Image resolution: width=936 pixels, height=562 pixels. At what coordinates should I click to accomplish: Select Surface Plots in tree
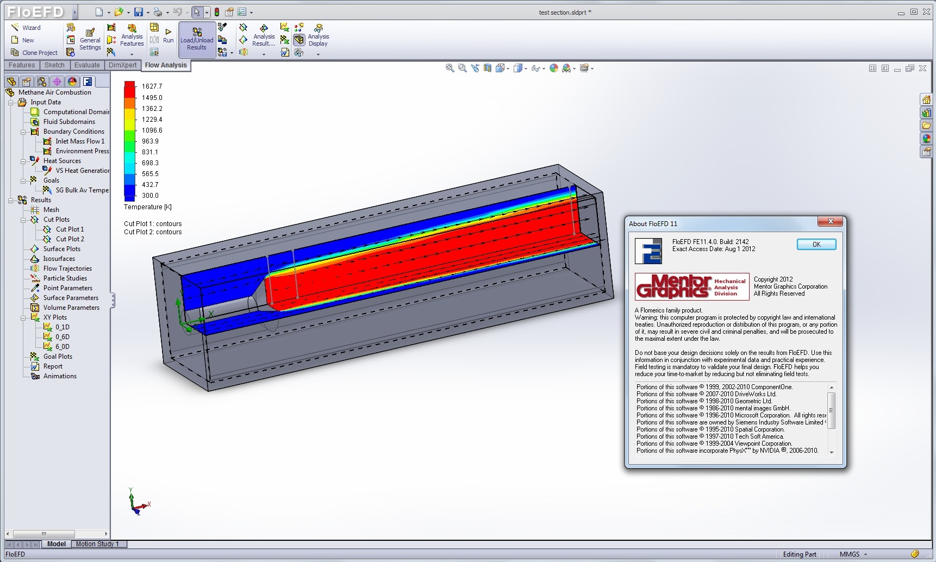click(x=55, y=249)
